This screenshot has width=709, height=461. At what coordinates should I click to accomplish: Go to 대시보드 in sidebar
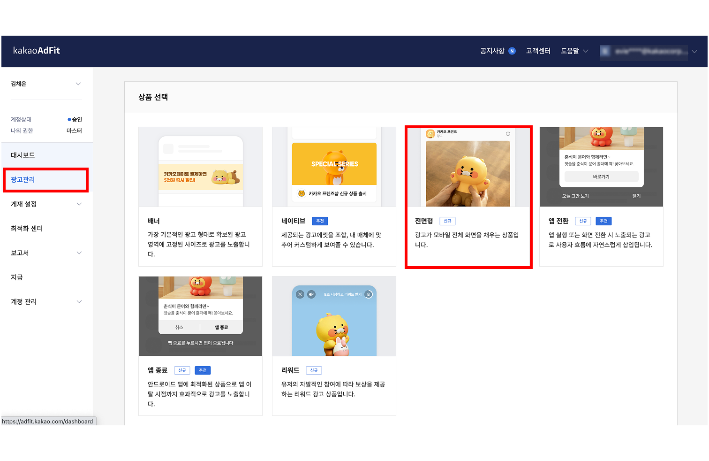(x=46, y=155)
